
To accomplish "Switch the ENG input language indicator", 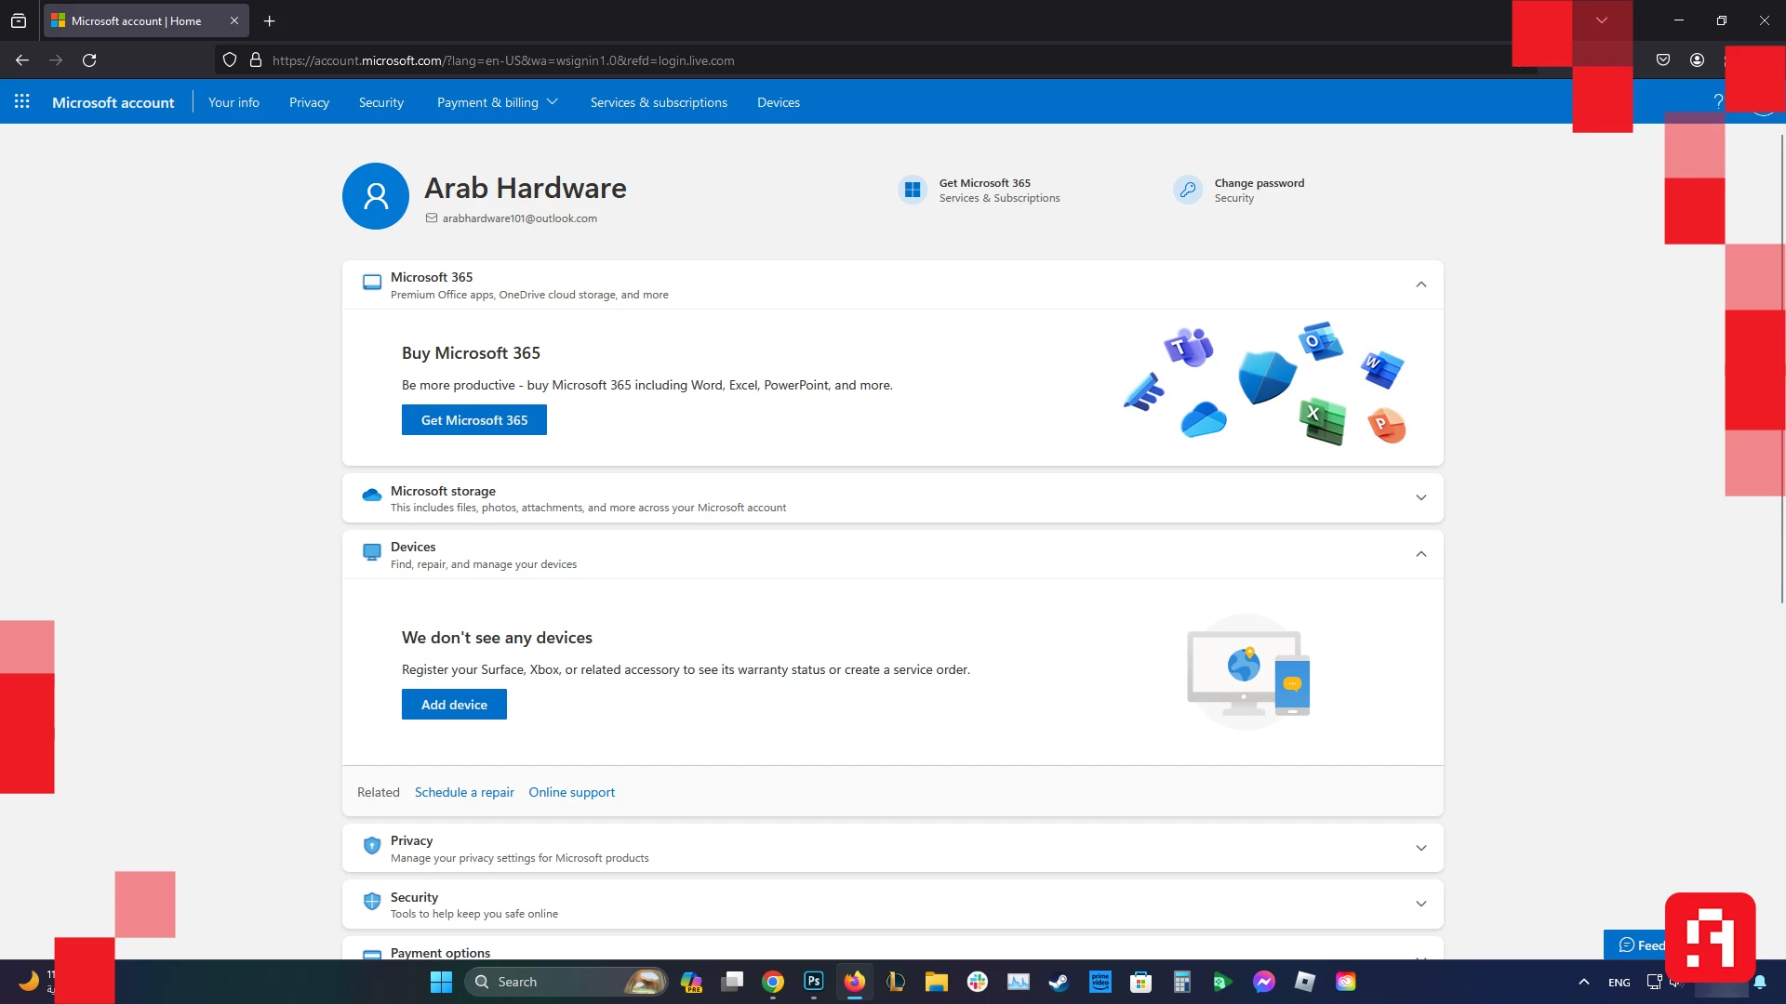I will (x=1619, y=983).
